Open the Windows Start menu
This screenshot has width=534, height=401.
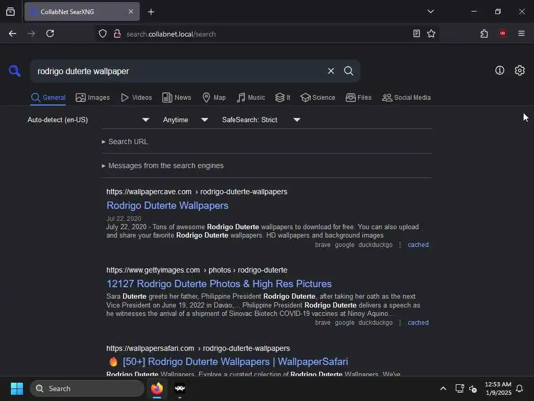point(17,388)
